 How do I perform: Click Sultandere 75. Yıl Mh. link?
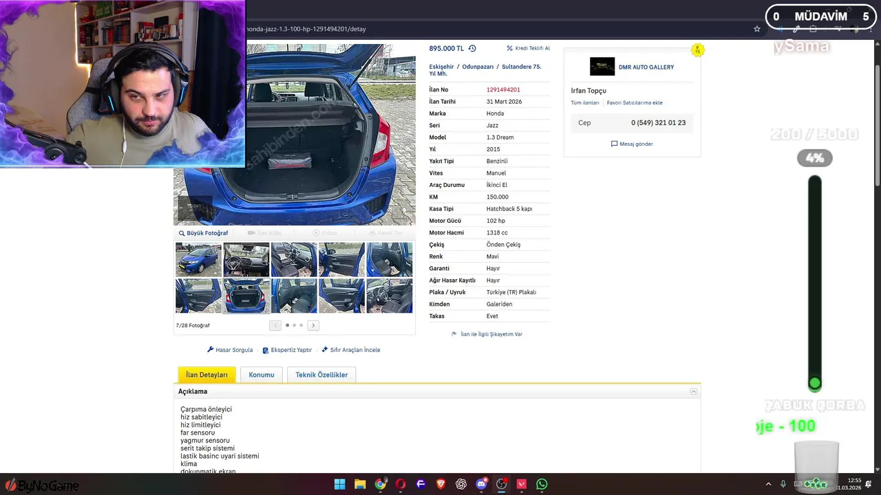click(485, 70)
